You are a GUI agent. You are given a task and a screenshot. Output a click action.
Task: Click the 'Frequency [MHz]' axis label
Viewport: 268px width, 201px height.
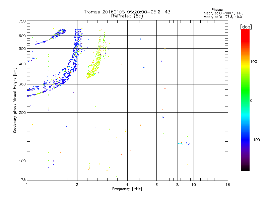(x=127, y=189)
